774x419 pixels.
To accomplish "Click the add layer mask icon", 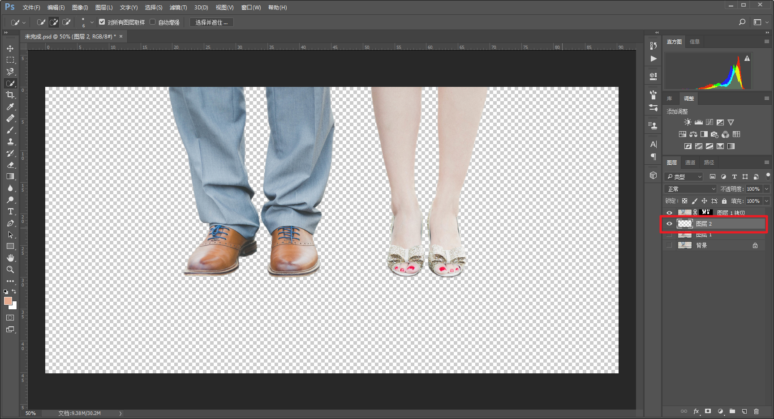I will pos(708,411).
